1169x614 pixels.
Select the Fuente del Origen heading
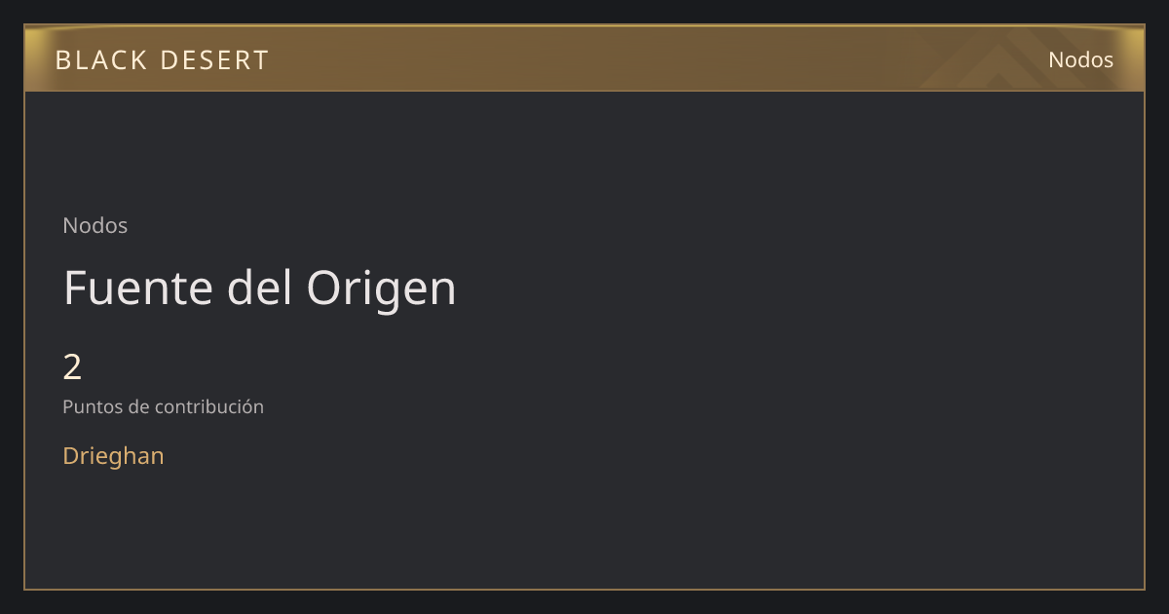coord(259,288)
